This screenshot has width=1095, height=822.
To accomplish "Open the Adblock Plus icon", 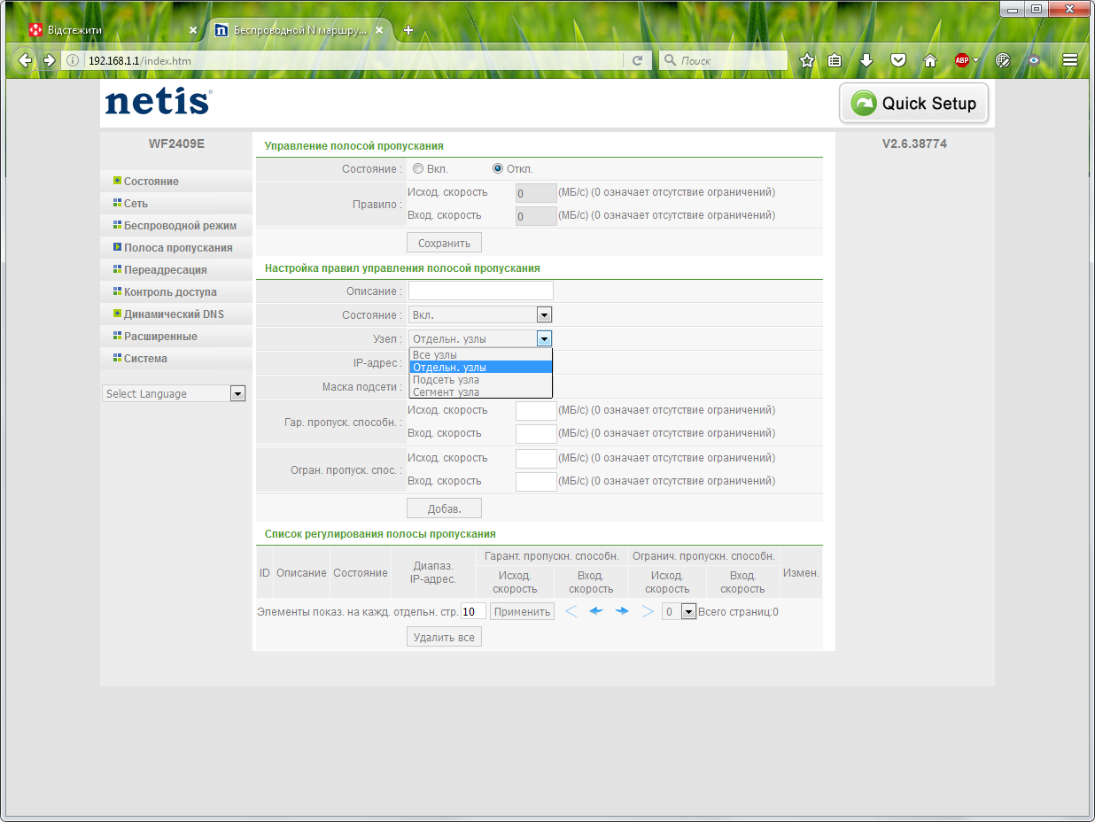I will click(x=962, y=61).
